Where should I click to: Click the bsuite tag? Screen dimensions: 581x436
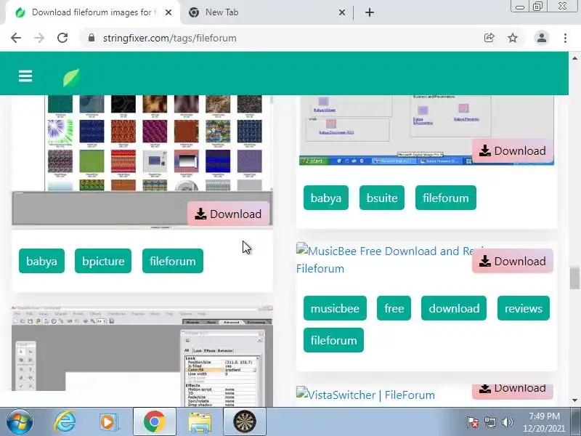coord(382,198)
